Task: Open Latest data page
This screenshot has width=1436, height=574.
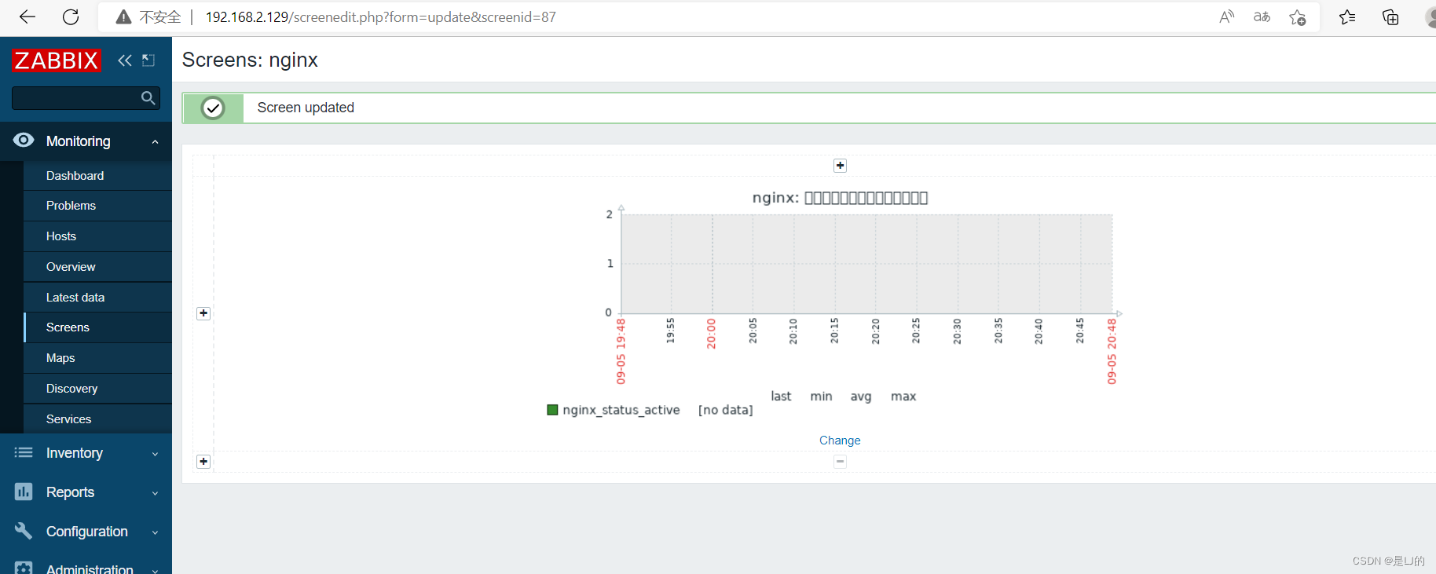Action: [x=75, y=298]
